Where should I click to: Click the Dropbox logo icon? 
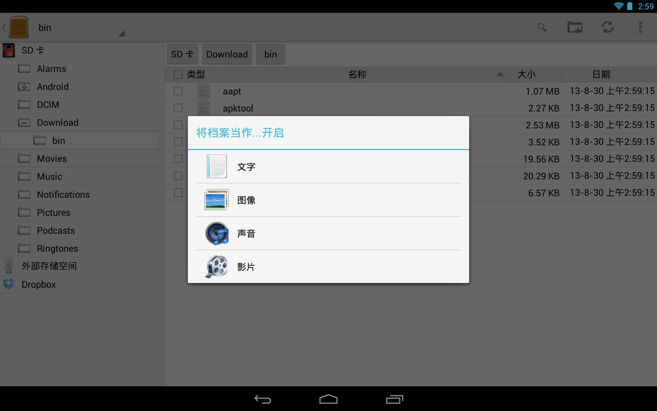click(x=9, y=284)
